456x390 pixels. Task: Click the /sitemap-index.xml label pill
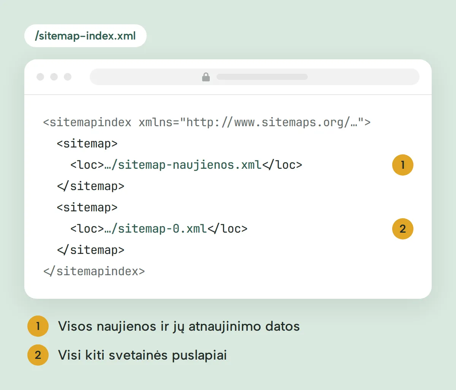click(85, 36)
